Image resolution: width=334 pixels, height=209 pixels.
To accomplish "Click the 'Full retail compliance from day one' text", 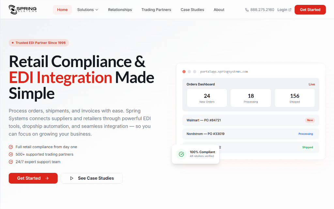I will [46, 147].
